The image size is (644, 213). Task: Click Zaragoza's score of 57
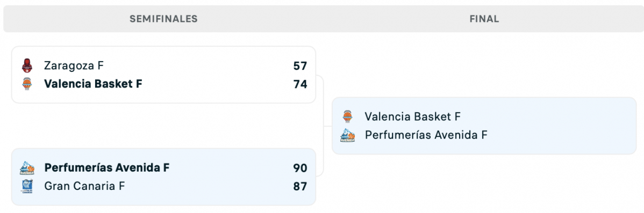click(x=300, y=66)
